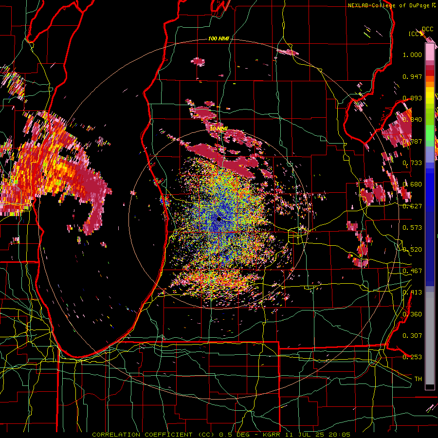Screen dimensions: 438x438
Task: Select the 0.627 color scale value
Action: point(412,206)
